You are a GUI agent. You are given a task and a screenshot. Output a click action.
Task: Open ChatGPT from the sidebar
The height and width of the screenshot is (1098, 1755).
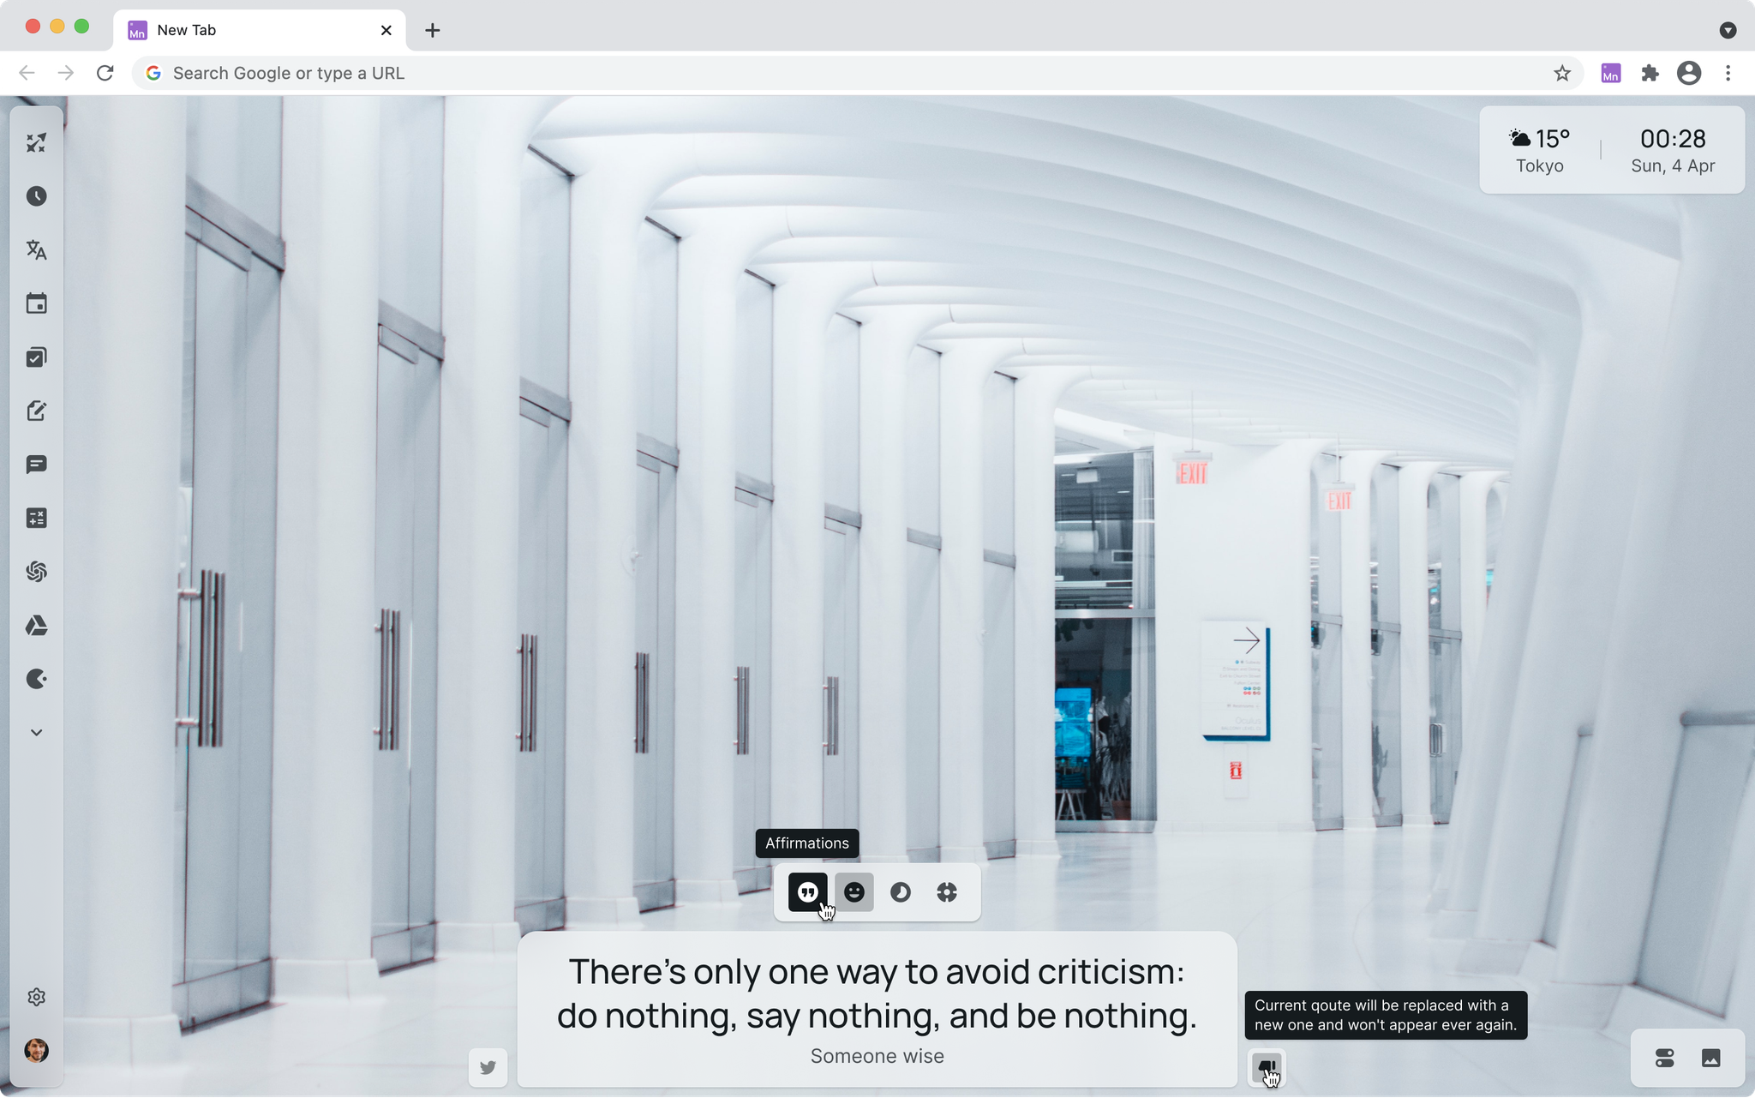(36, 572)
